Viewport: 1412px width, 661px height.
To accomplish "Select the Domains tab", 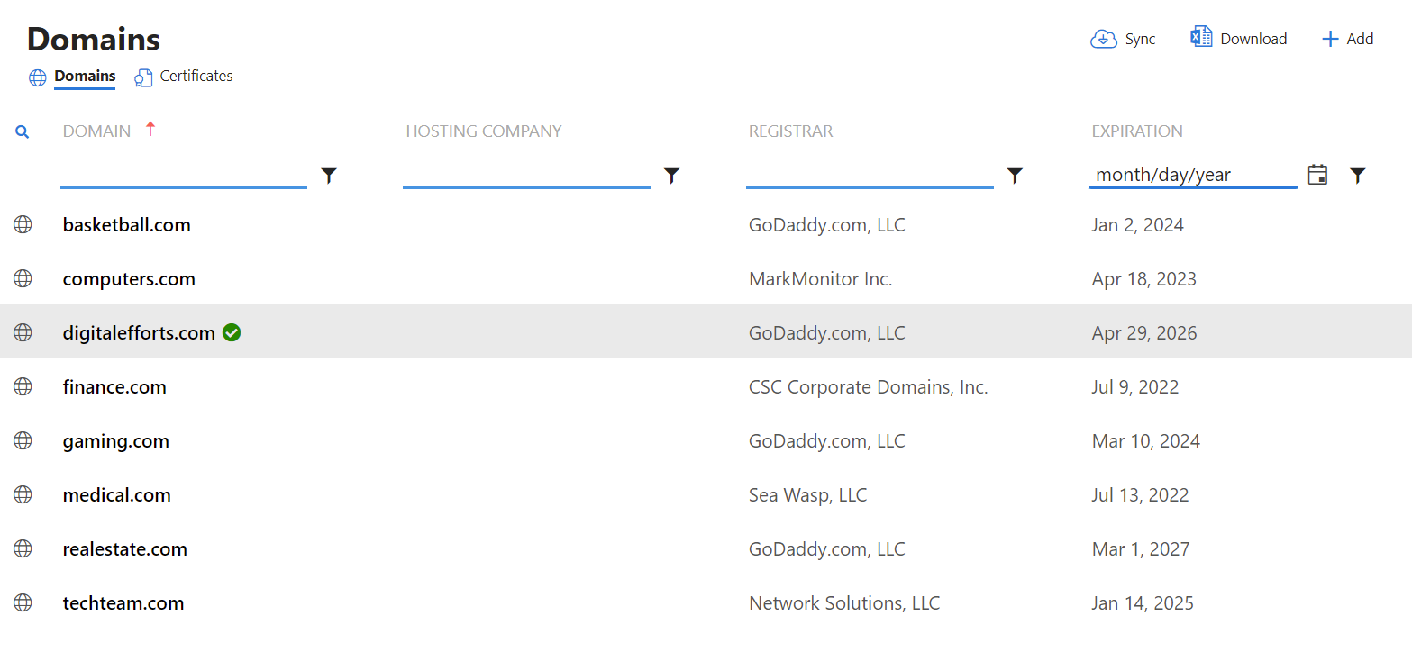I will (x=72, y=77).
